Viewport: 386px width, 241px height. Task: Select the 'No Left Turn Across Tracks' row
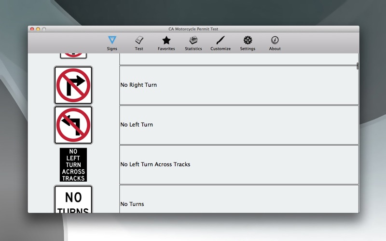[239, 165]
